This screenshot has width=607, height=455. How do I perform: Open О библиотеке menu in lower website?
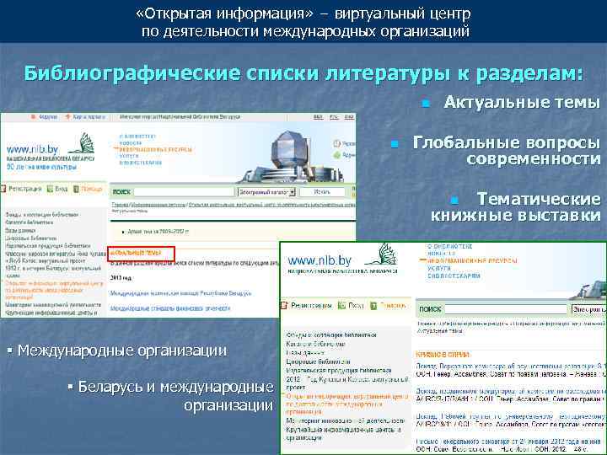(x=450, y=246)
